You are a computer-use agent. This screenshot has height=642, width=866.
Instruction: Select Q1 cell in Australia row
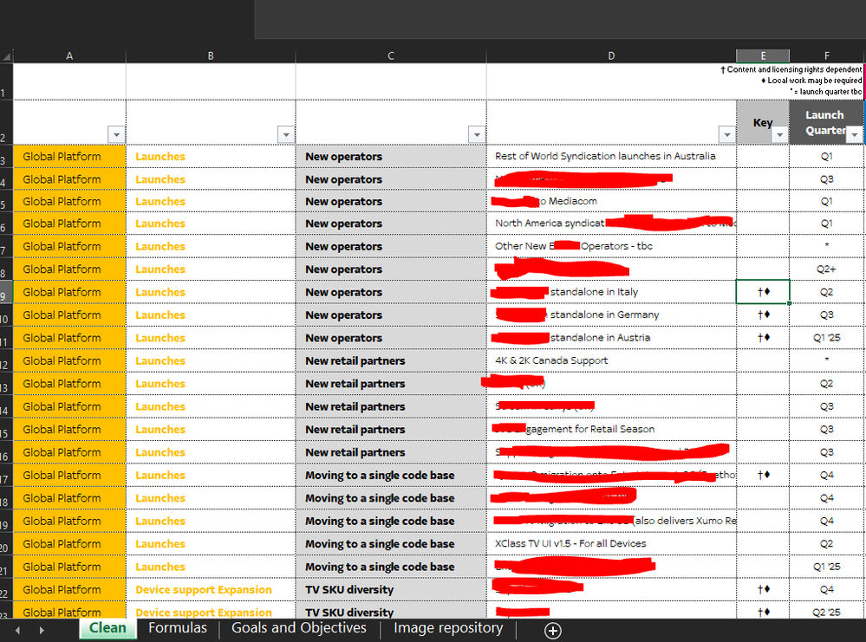826,156
